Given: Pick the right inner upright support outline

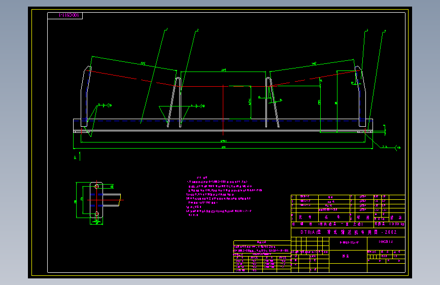Looking at the screenshot, I should (272, 102).
